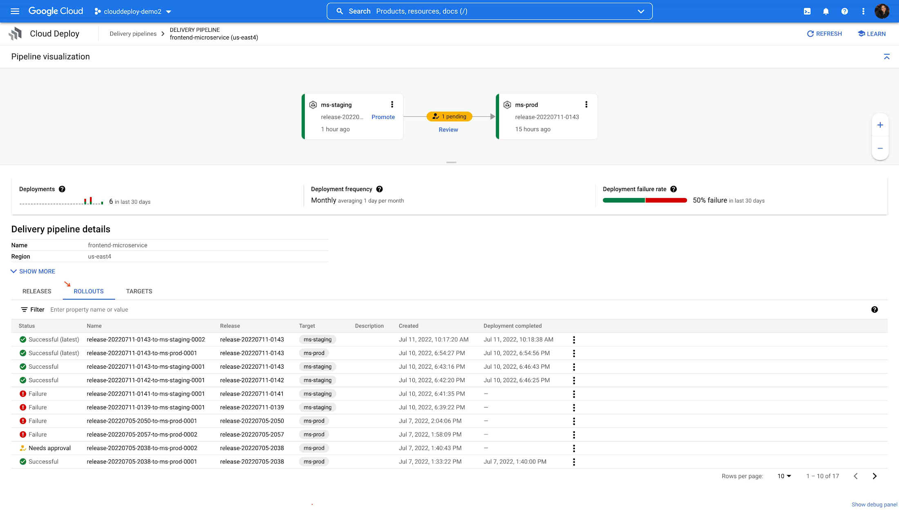This screenshot has height=510, width=899.
Task: Click the three-dot menu icon on first rollout row
Action: [574, 339]
